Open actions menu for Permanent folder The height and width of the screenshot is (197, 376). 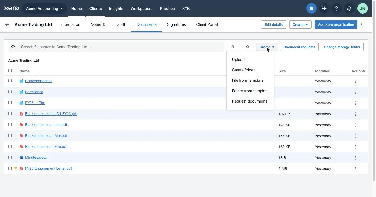356,92
